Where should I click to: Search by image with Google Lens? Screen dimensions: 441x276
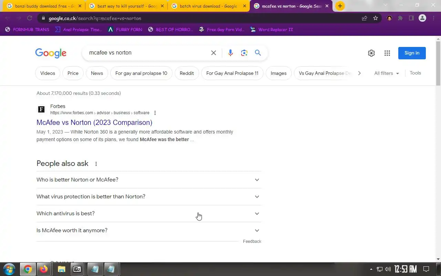click(x=244, y=53)
